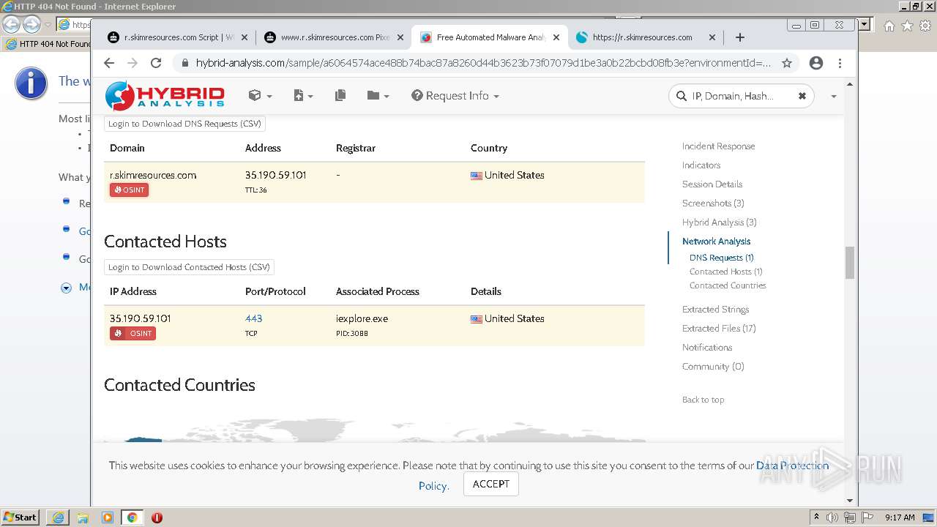Click the page vertical scrollbar thumb
The width and height of the screenshot is (937, 527).
(850, 263)
